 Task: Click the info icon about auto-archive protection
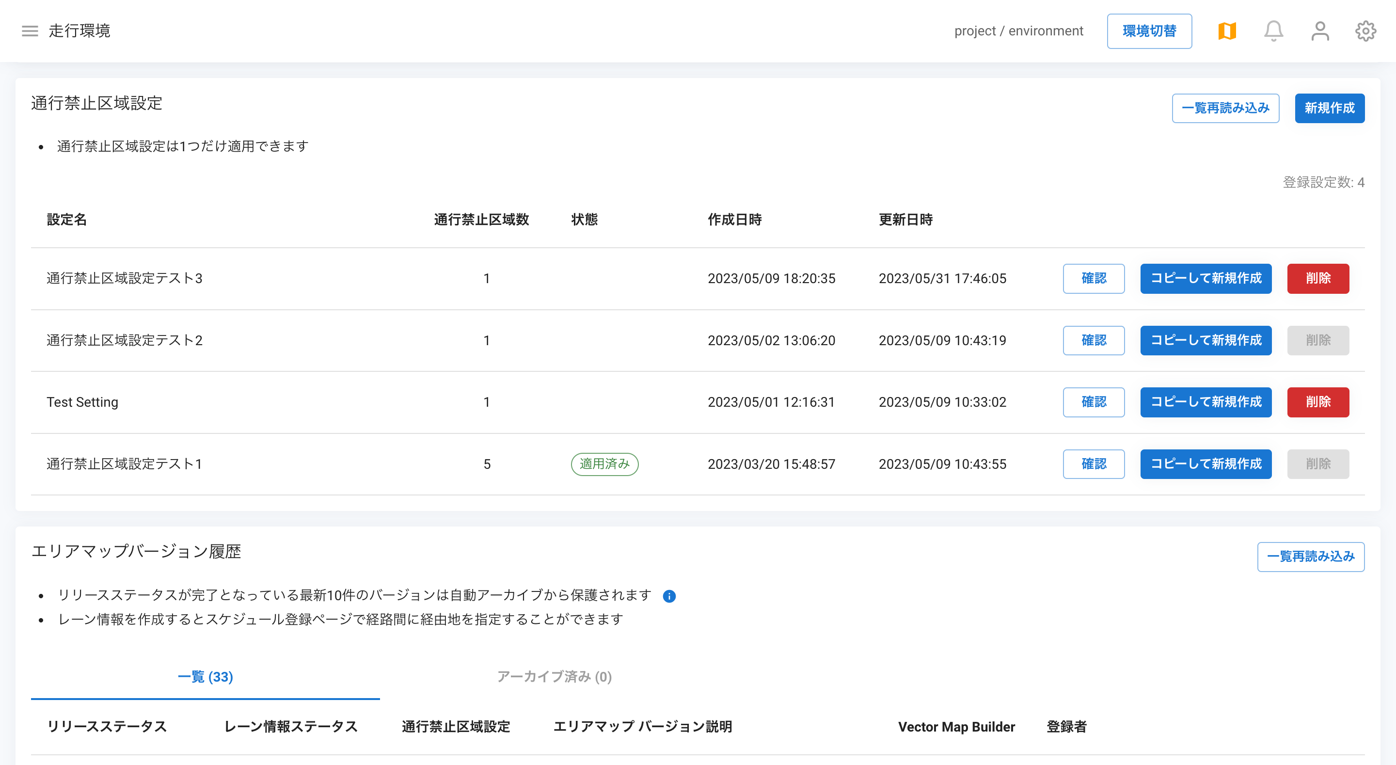click(669, 596)
